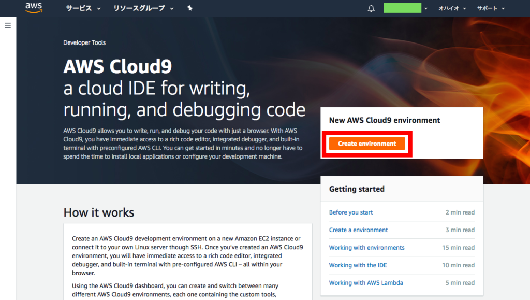The height and width of the screenshot is (300, 530).
Task: Click the 5 min read label
Action: 460,283
